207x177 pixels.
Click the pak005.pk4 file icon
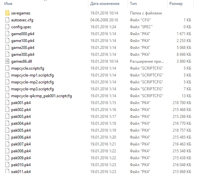tap(7, 130)
